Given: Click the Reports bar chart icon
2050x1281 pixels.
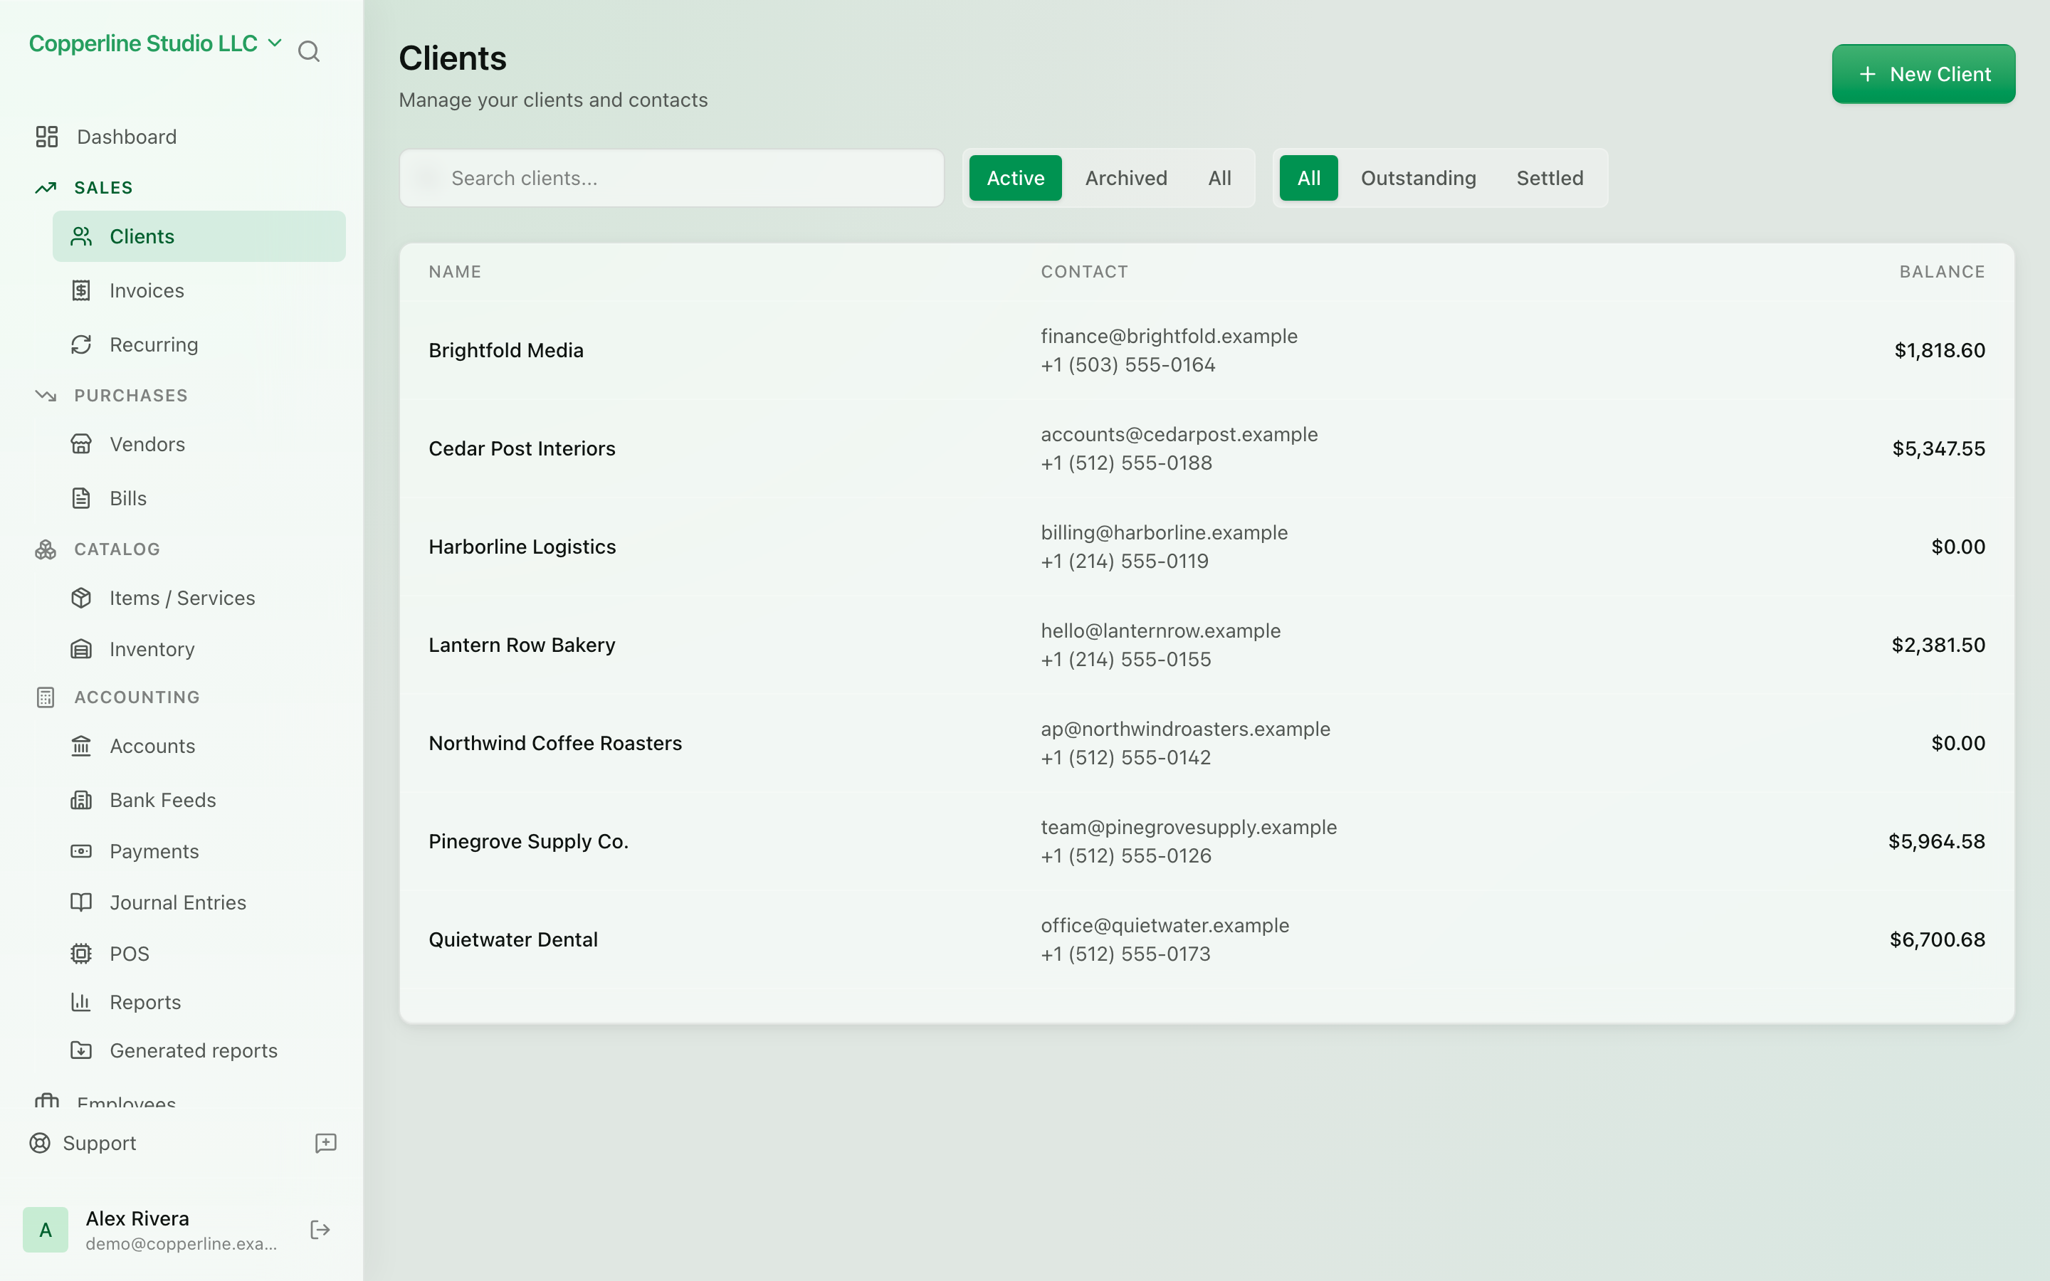Looking at the screenshot, I should pyautogui.click(x=81, y=1002).
